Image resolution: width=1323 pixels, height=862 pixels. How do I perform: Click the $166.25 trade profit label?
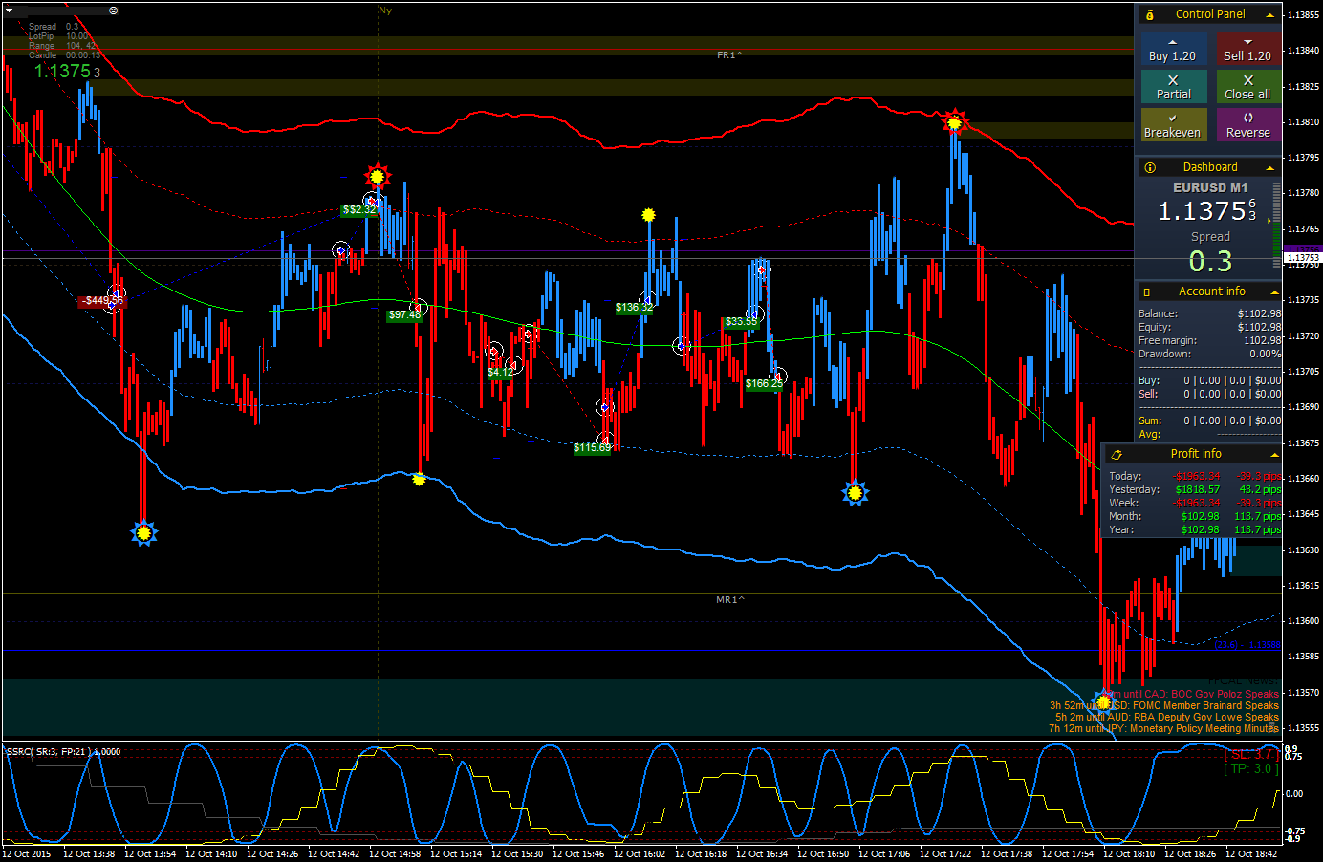click(x=764, y=383)
